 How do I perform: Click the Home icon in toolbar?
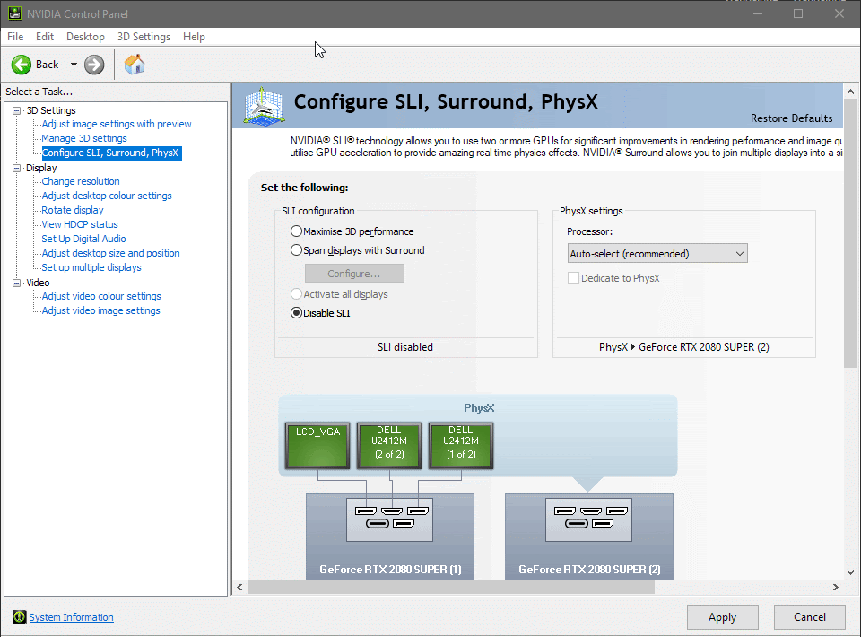coord(135,65)
